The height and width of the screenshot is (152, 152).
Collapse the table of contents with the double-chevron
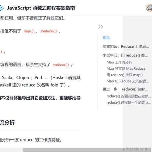(100, 27)
